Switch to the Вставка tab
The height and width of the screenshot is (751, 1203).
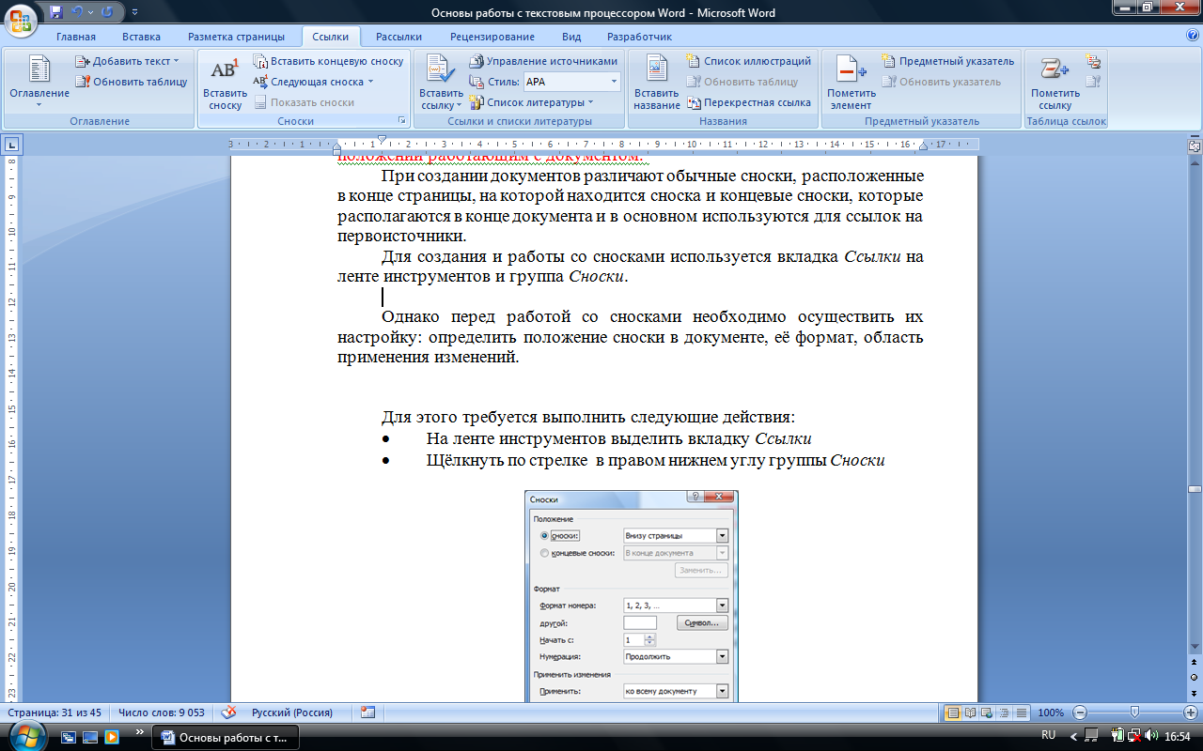[141, 37]
